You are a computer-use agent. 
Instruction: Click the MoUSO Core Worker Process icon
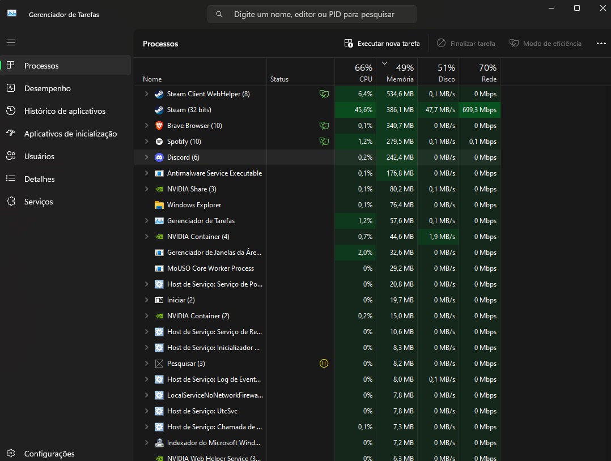tap(159, 268)
